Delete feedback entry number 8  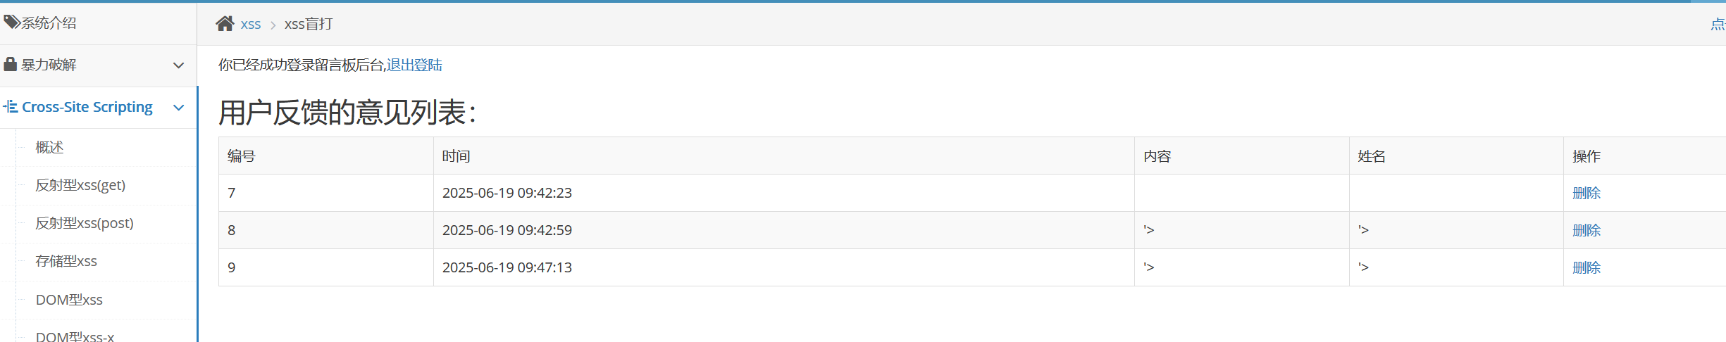click(1586, 230)
